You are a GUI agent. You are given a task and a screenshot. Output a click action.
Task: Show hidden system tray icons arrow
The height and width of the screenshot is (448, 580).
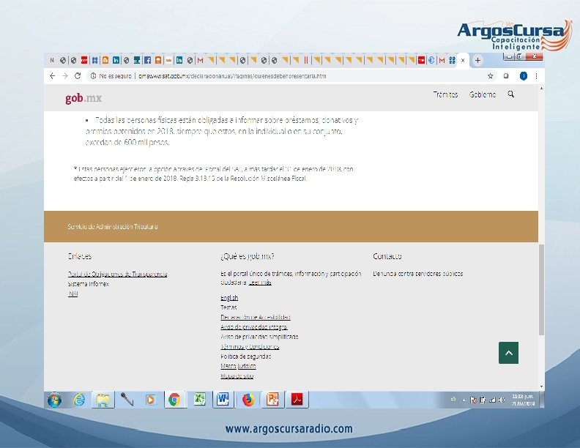coord(464,400)
